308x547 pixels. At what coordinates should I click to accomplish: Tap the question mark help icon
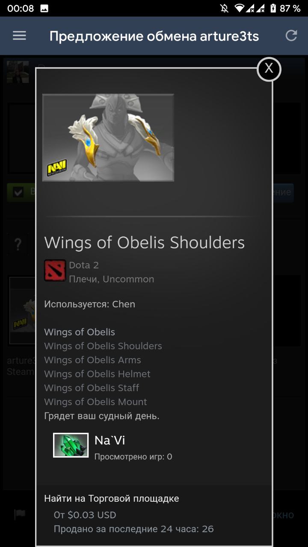tap(18, 244)
